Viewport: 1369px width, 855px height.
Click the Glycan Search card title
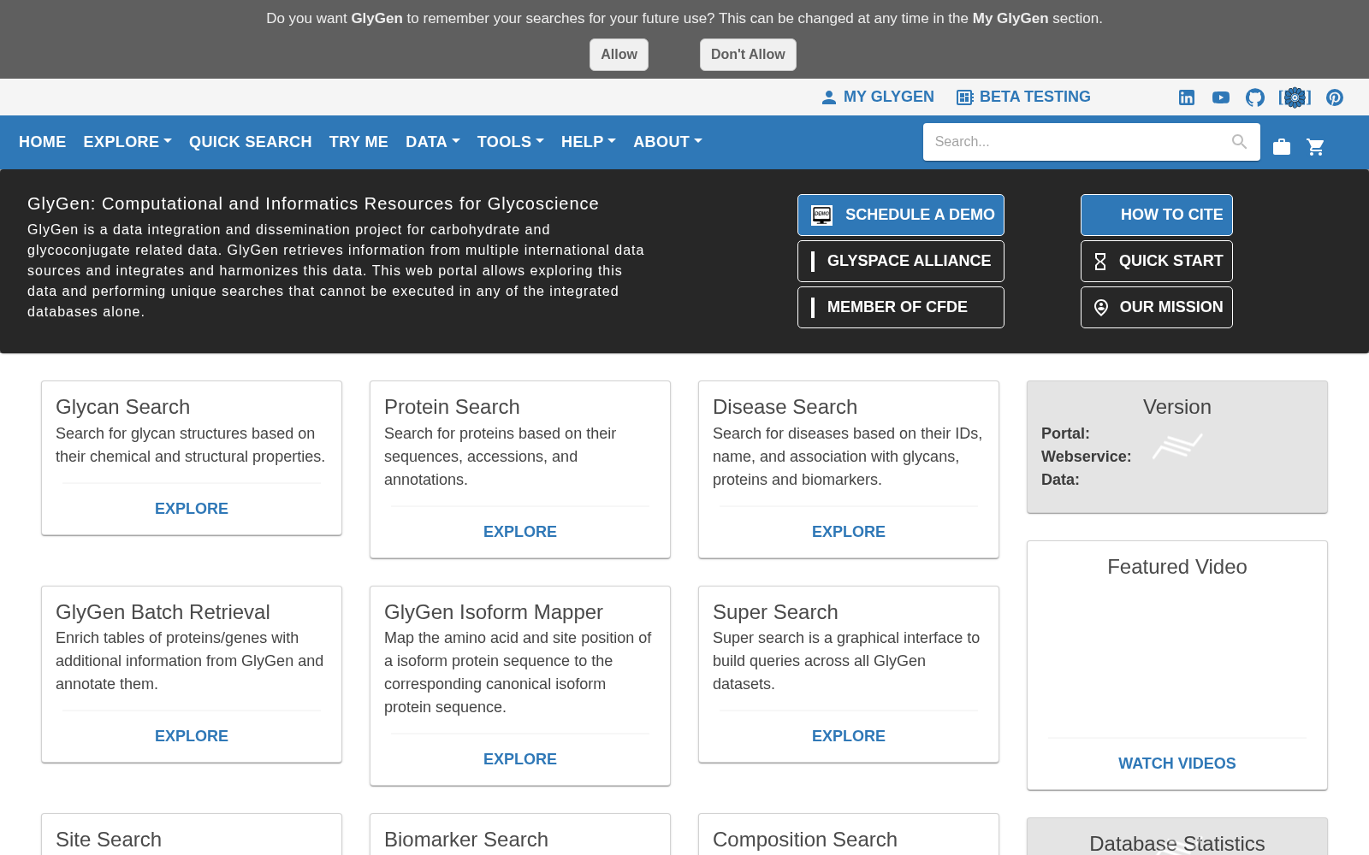(x=123, y=407)
